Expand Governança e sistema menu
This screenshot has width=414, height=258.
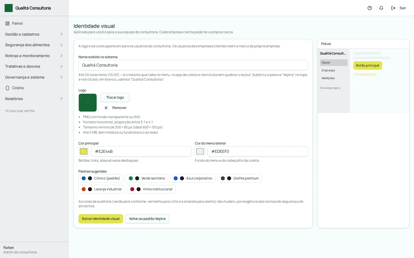coord(34,77)
